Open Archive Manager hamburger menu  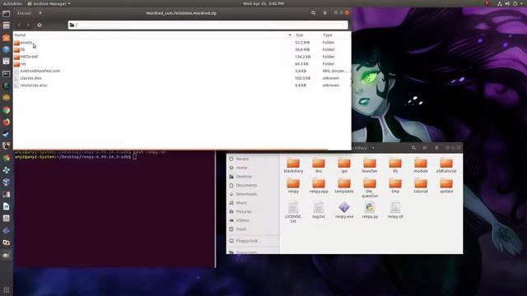click(x=324, y=13)
